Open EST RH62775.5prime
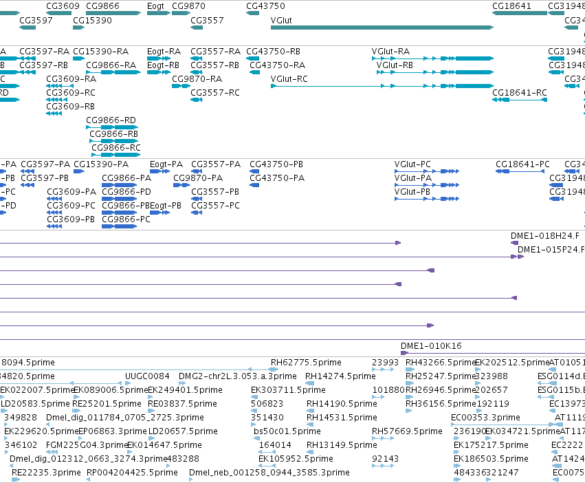 point(274,369)
